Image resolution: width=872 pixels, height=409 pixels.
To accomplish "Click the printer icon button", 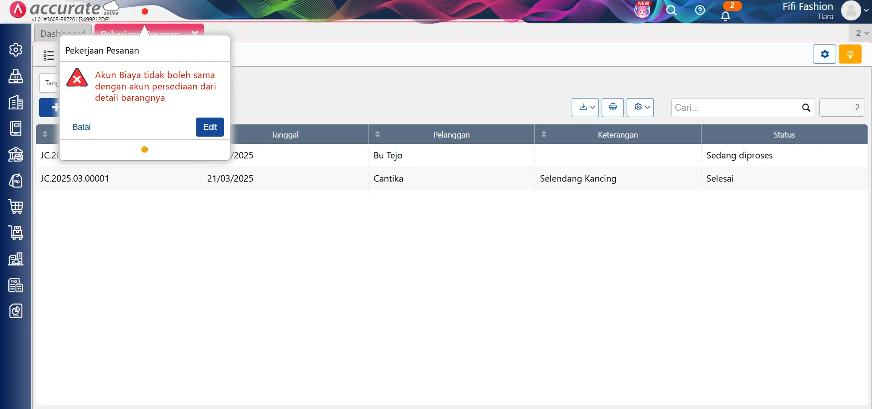I will [x=613, y=107].
